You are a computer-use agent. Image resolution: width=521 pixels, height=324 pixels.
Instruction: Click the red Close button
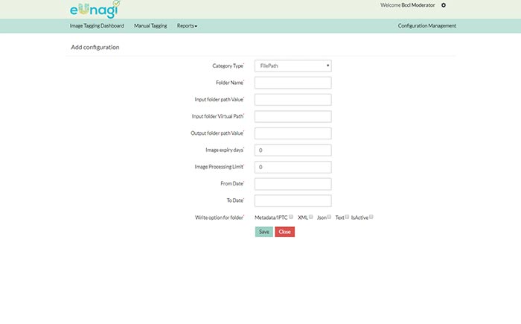point(285,232)
